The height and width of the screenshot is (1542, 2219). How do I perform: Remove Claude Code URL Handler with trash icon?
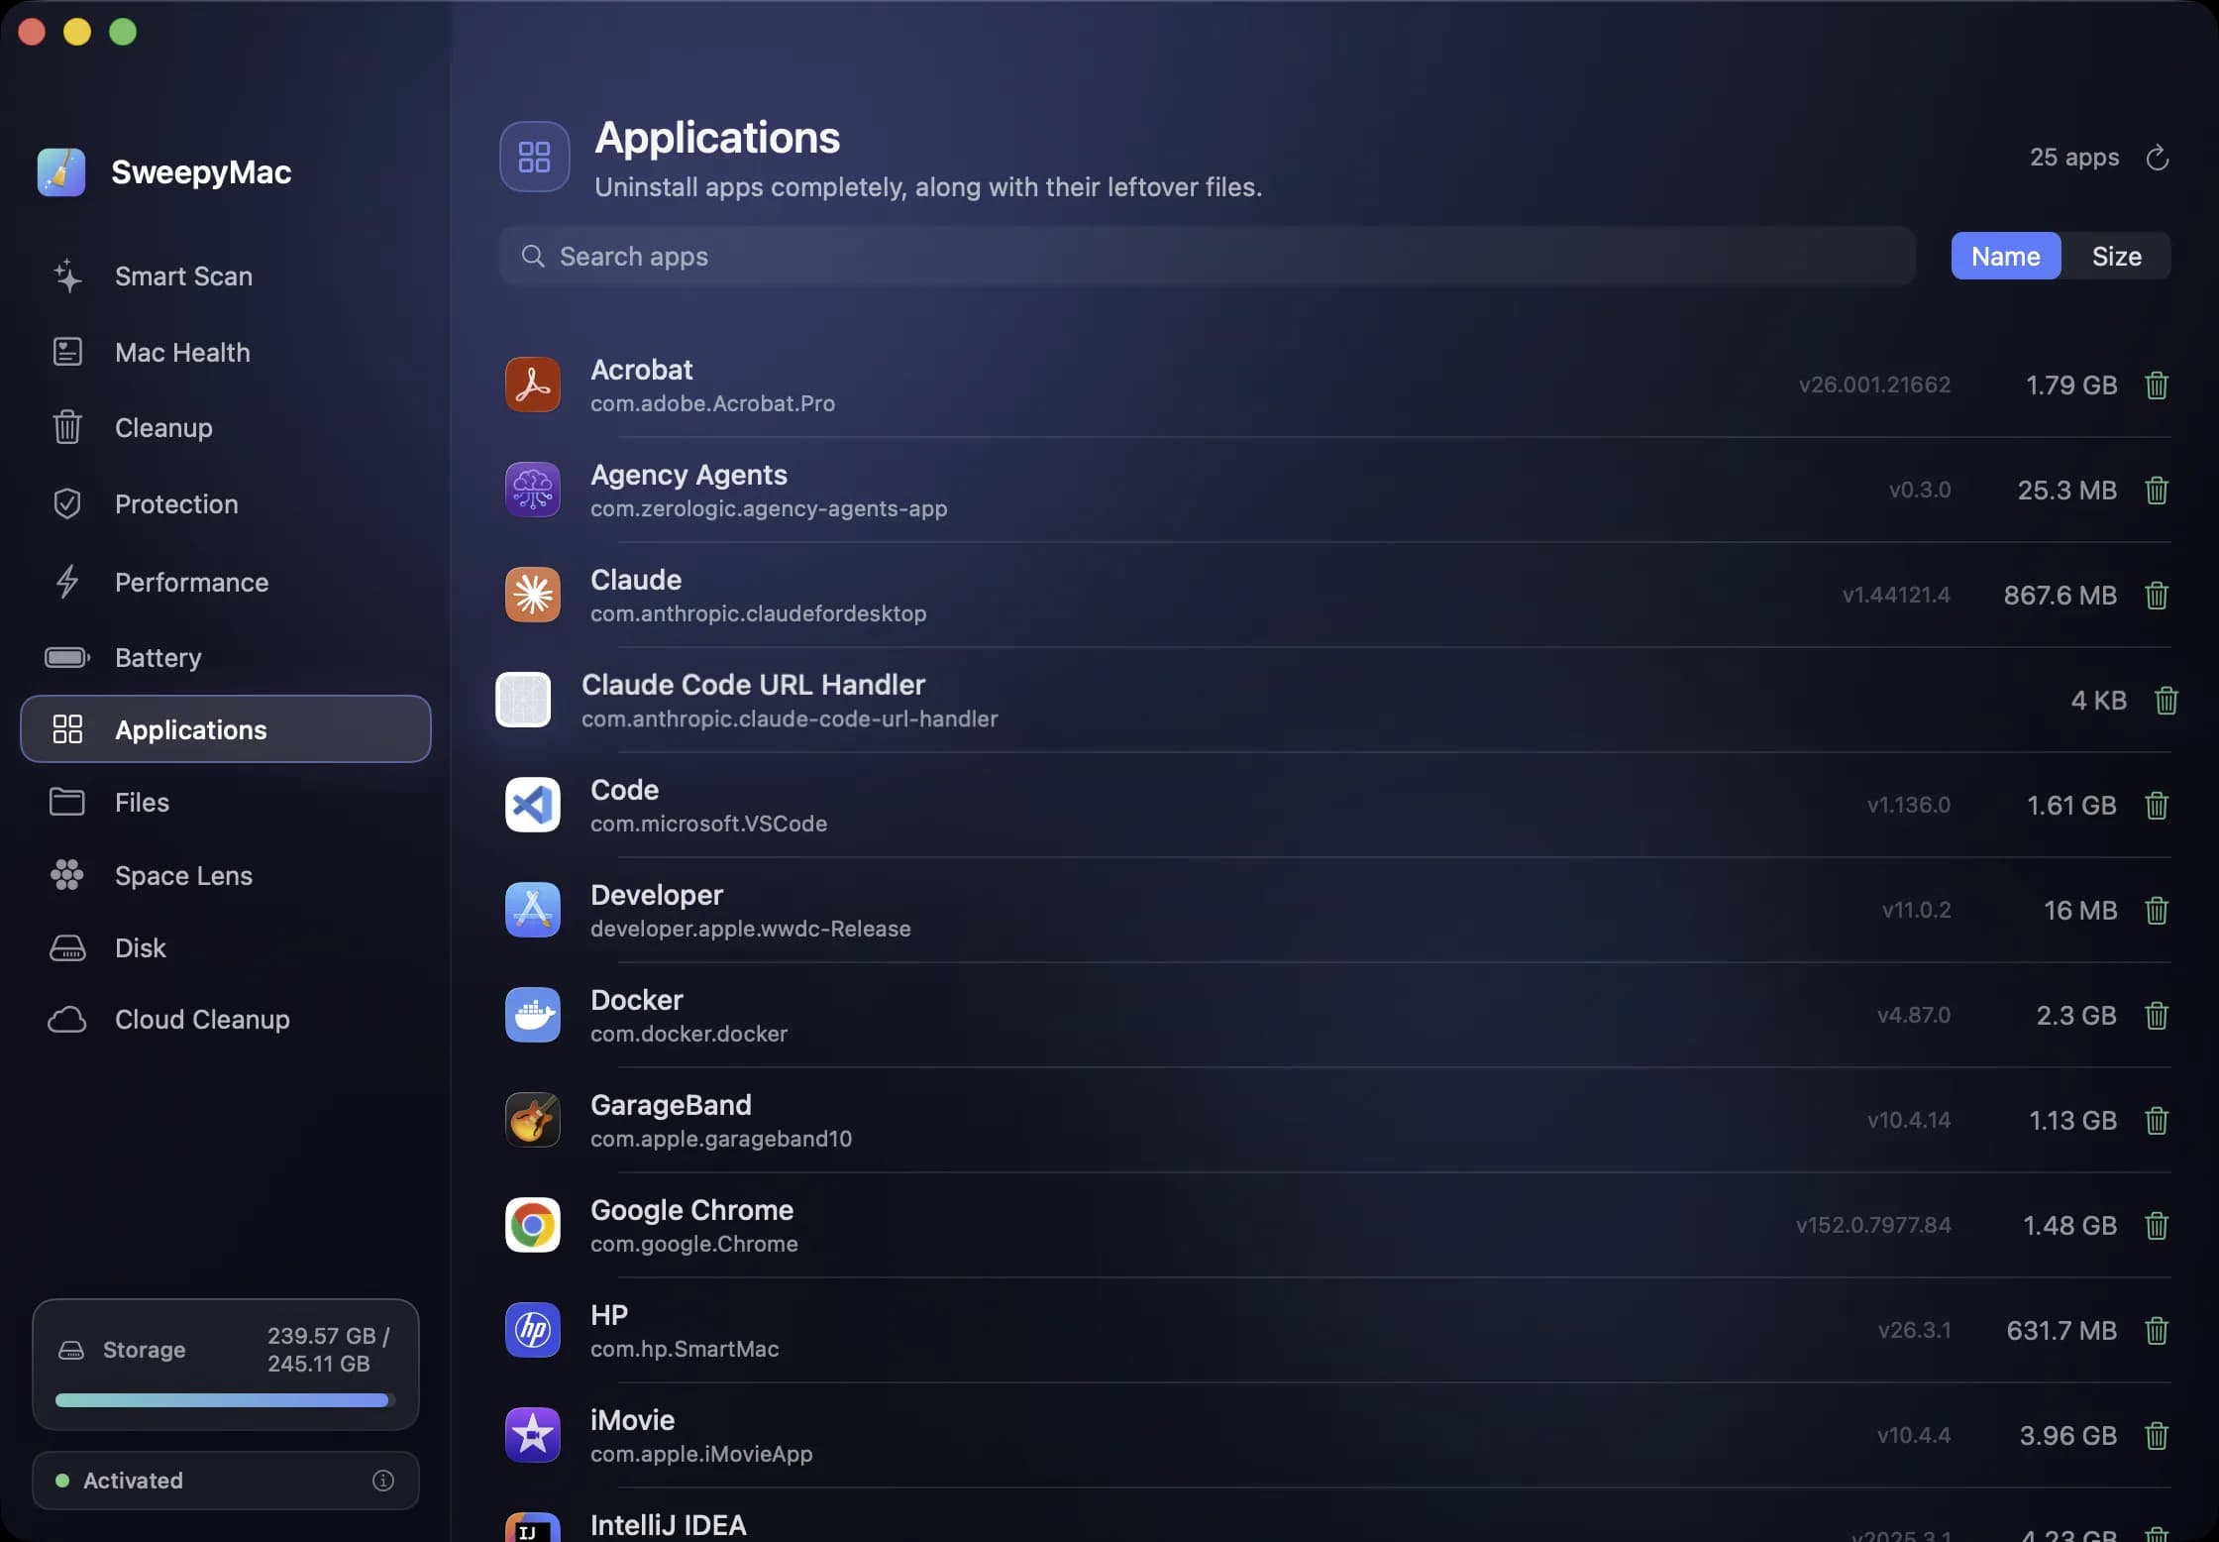pyautogui.click(x=2166, y=701)
